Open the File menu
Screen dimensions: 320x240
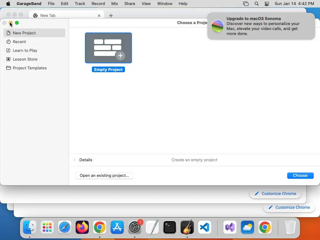(x=51, y=4)
